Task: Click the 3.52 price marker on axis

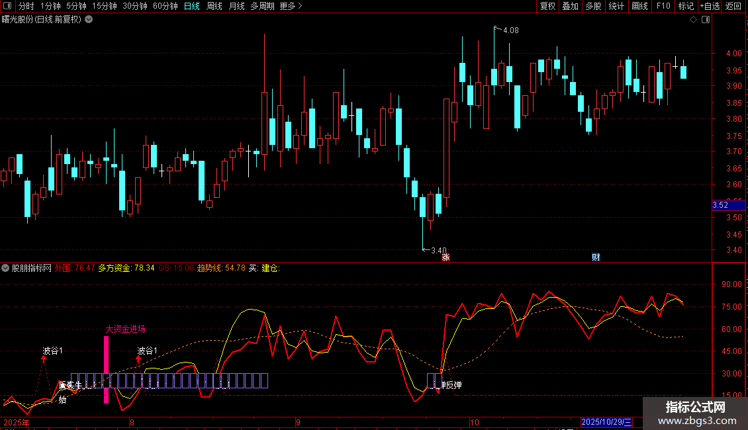Action: (728, 205)
